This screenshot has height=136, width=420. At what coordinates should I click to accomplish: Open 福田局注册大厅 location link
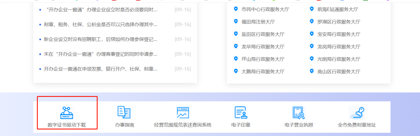click(x=258, y=22)
